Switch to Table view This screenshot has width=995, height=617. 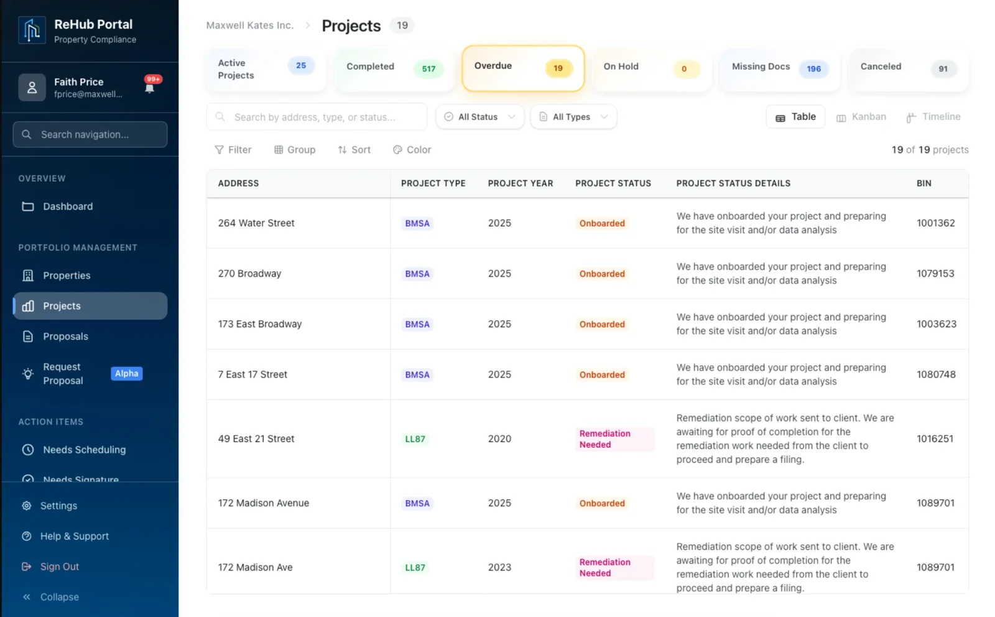tap(795, 117)
